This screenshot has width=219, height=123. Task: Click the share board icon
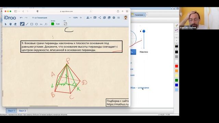[100, 17]
